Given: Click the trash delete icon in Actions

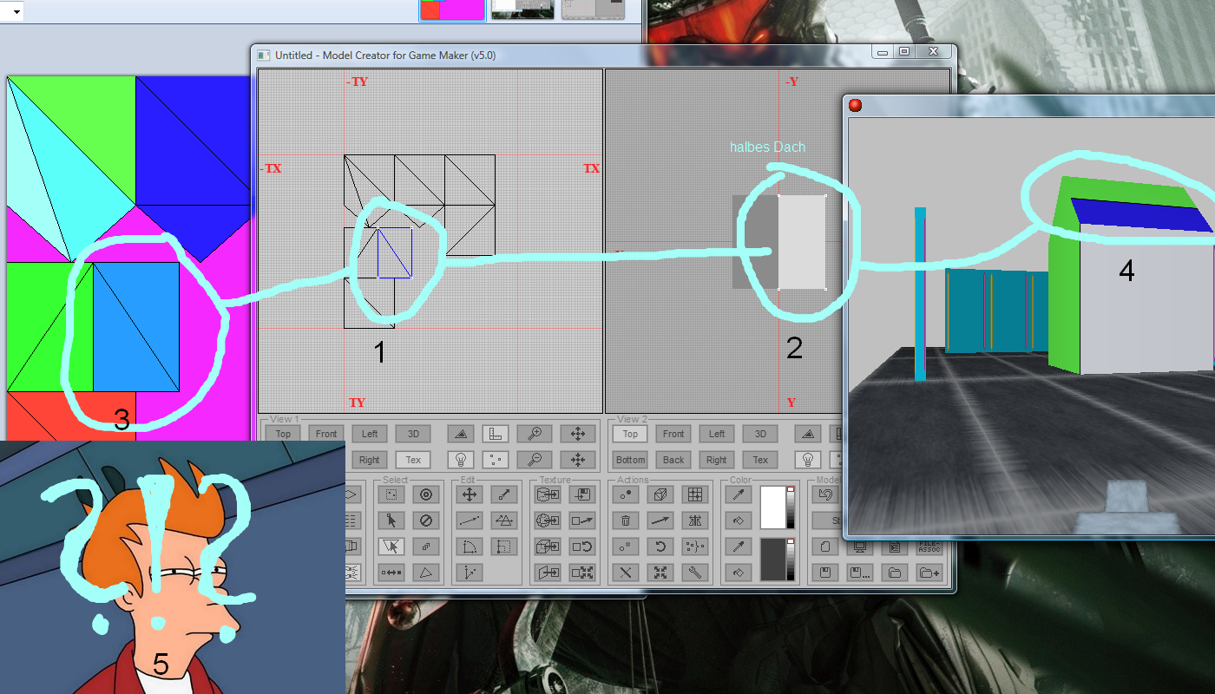Looking at the screenshot, I should point(625,521).
